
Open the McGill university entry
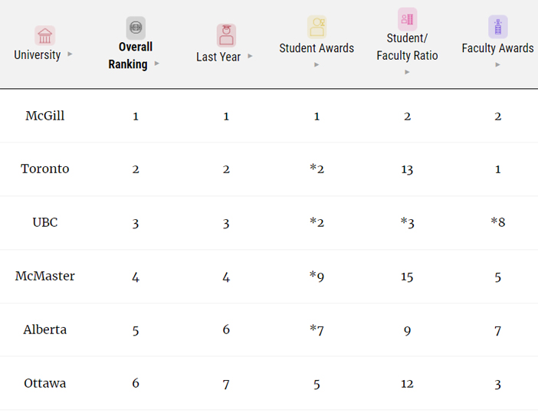pos(45,116)
